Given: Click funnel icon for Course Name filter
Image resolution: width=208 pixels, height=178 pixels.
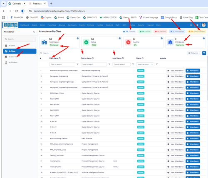Looking at the screenshot, I should point(109,64).
